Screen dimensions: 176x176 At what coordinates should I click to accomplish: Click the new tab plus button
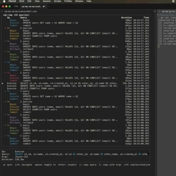(x=49, y=6)
